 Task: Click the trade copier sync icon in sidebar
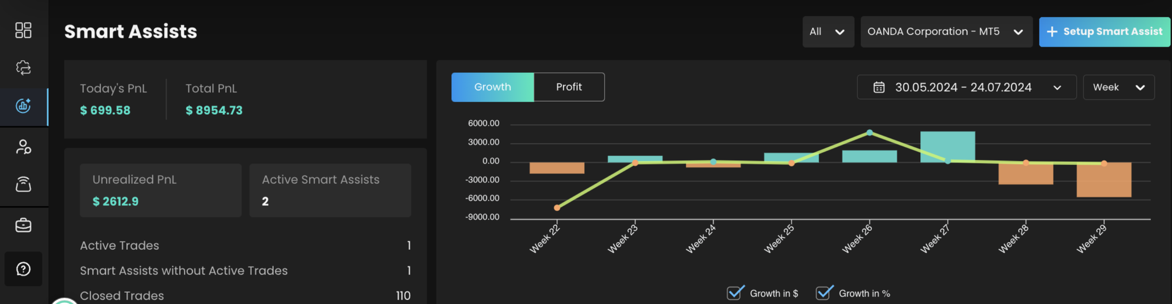click(x=23, y=68)
